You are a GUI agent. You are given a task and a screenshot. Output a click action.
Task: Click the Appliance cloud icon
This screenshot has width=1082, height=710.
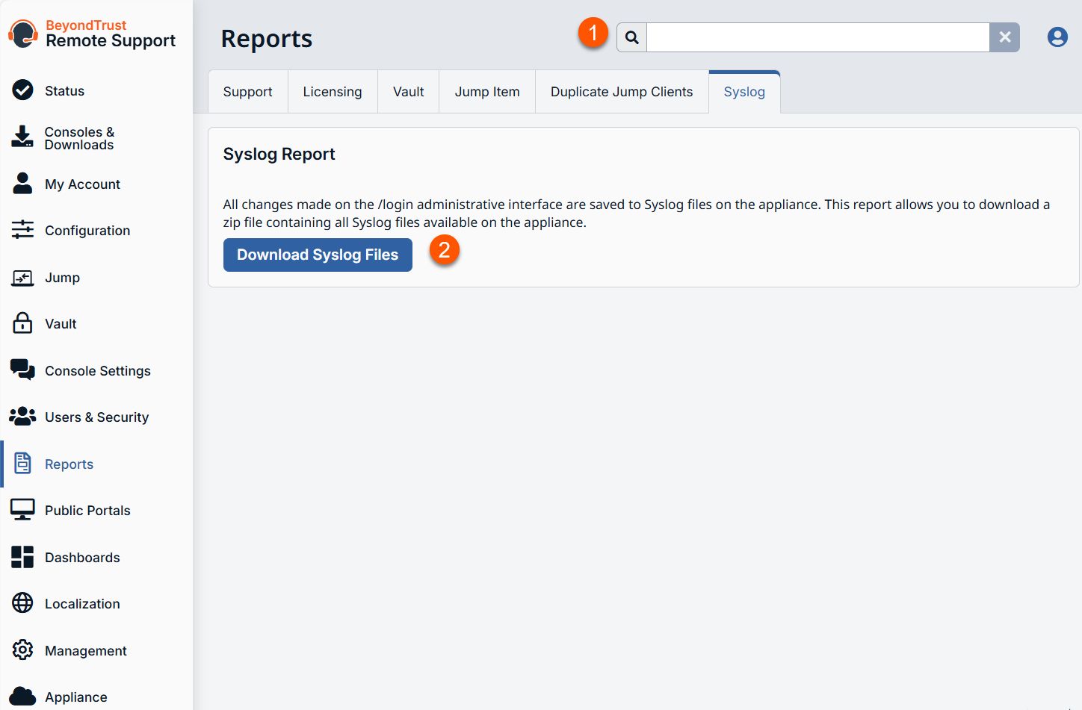[x=22, y=697]
